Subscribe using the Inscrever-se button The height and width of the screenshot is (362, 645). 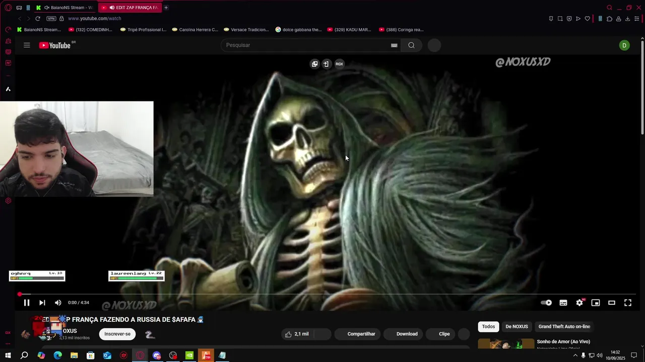[x=117, y=334]
